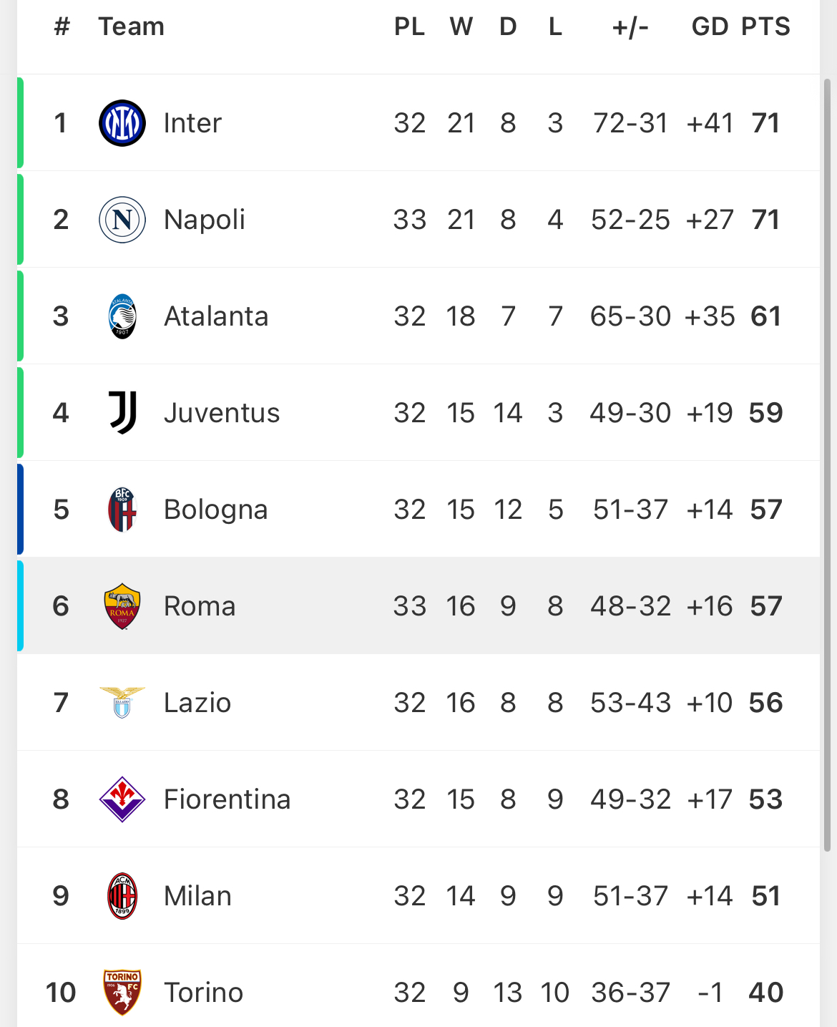Tap the Fiorentina purple crest
Image resolution: width=837 pixels, height=1027 pixels.
(x=122, y=799)
